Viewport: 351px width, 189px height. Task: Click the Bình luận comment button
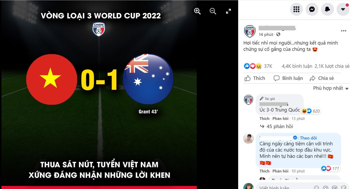(x=288, y=78)
